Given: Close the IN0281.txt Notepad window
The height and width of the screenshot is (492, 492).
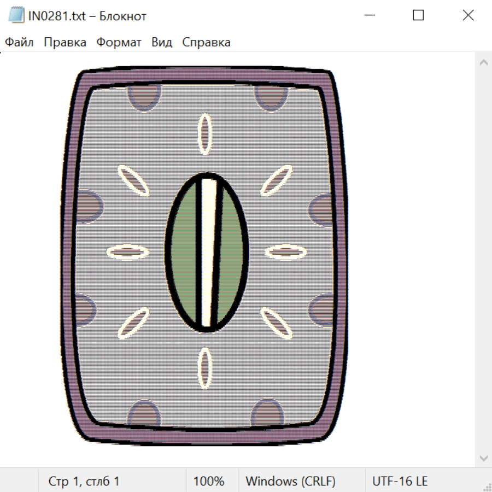Looking at the screenshot, I should coord(468,16).
